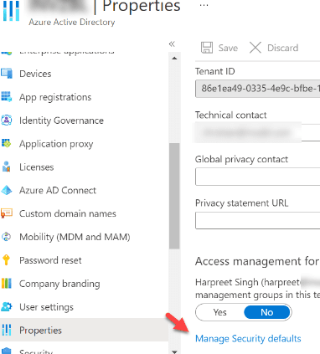Click the Licenses icon
The image size is (320, 354).
click(7, 167)
